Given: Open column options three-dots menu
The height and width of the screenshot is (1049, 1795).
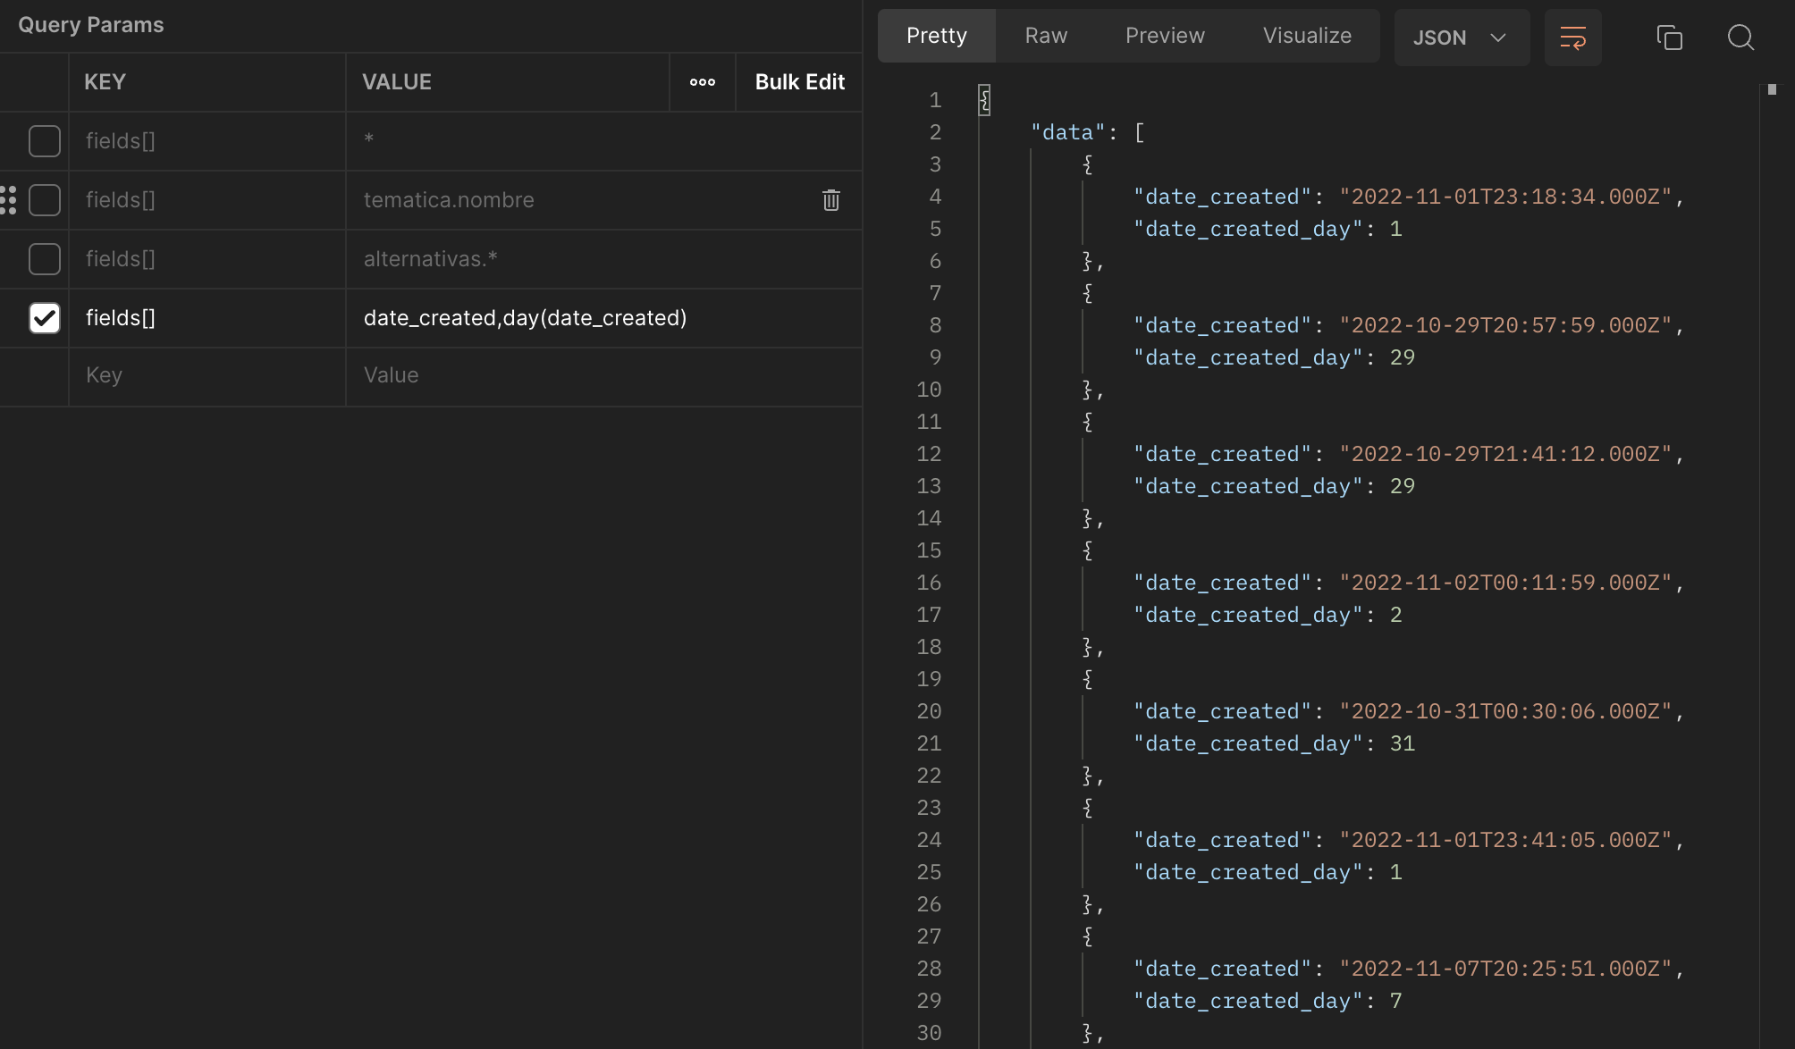Looking at the screenshot, I should click(703, 82).
